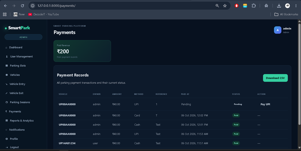This screenshot has width=301, height=151.
Task: Click the Notifications circle icon
Action: coord(6,130)
